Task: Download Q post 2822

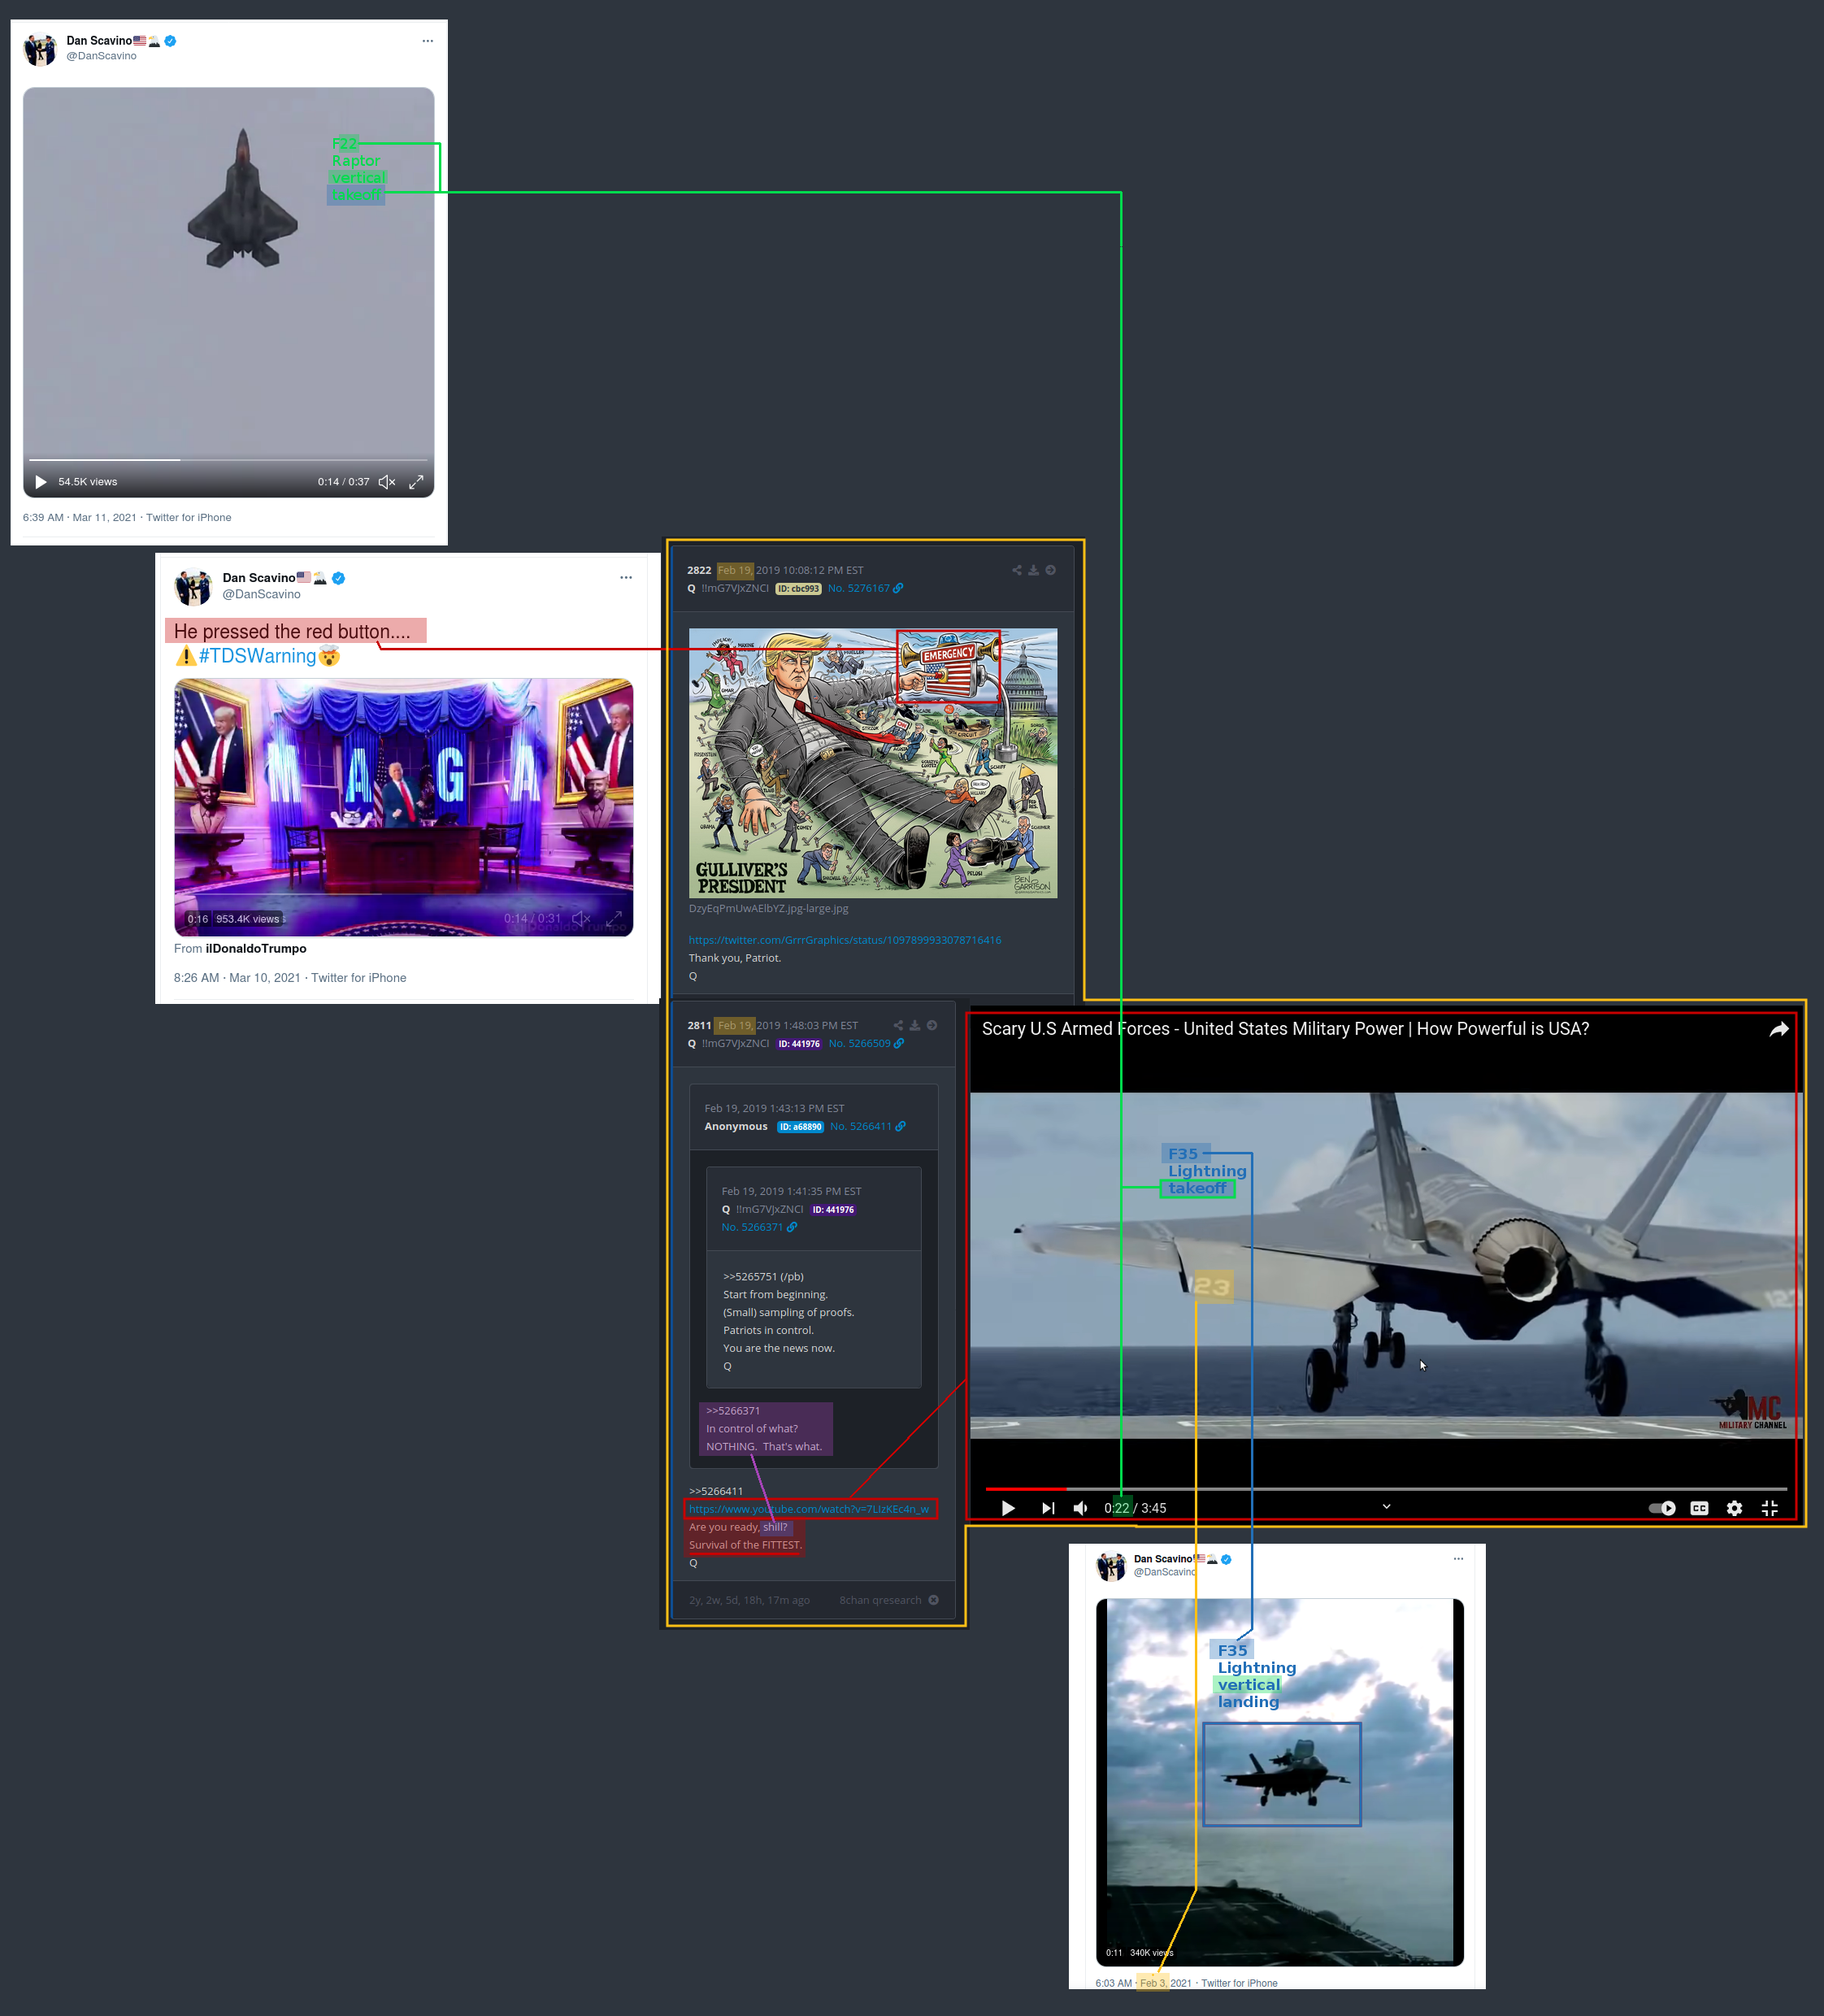Action: click(1034, 570)
